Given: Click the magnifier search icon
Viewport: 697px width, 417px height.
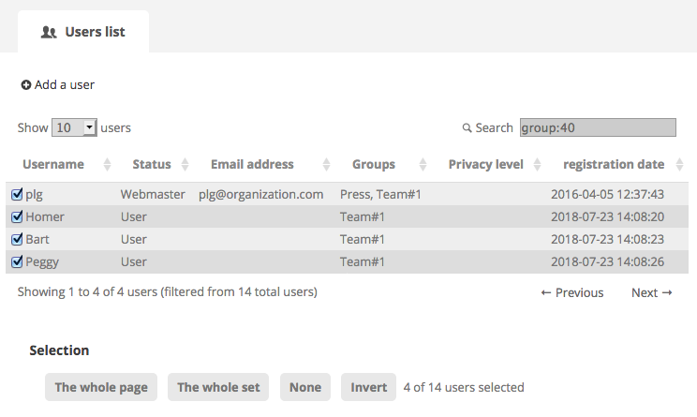Looking at the screenshot, I should click(467, 128).
